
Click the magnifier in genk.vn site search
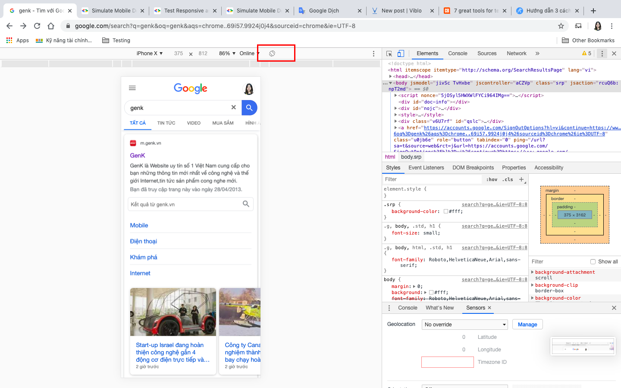coord(246,204)
